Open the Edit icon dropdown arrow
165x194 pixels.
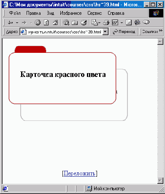(x=122, y=23)
